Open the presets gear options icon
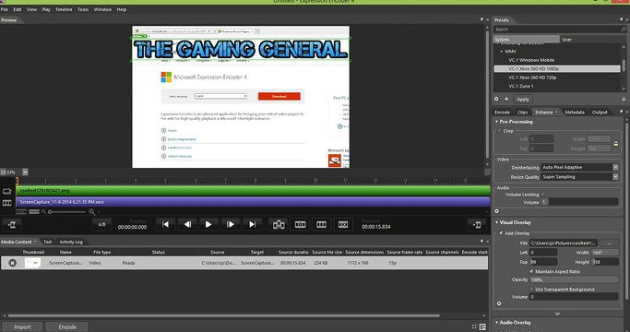 tap(496, 99)
